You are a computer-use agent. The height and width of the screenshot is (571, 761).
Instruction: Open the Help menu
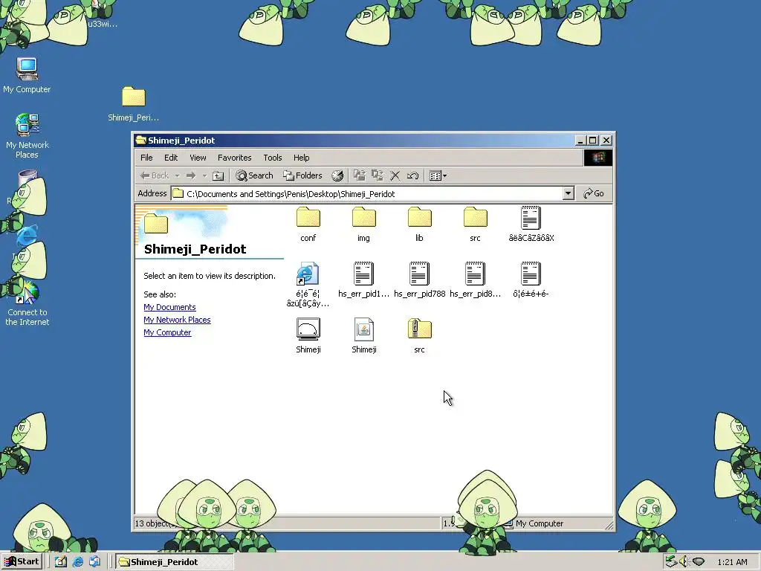pyautogui.click(x=302, y=158)
